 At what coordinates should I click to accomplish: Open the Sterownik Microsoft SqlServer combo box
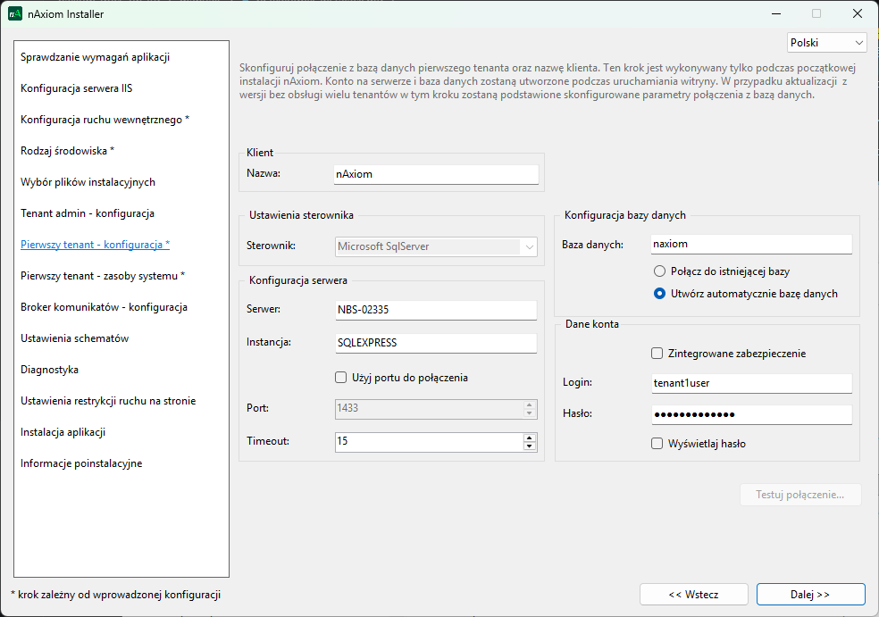coord(436,246)
